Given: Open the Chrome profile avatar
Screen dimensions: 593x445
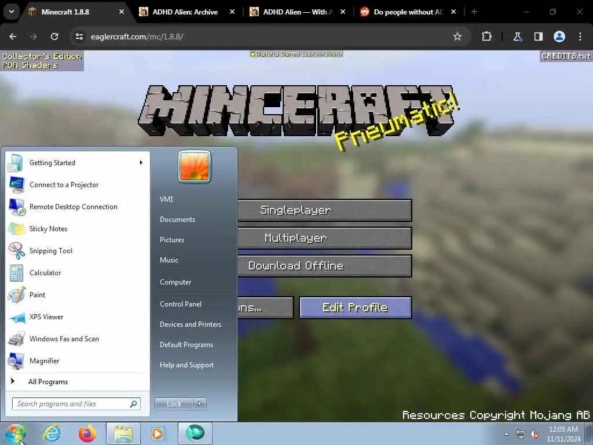Looking at the screenshot, I should point(559,37).
